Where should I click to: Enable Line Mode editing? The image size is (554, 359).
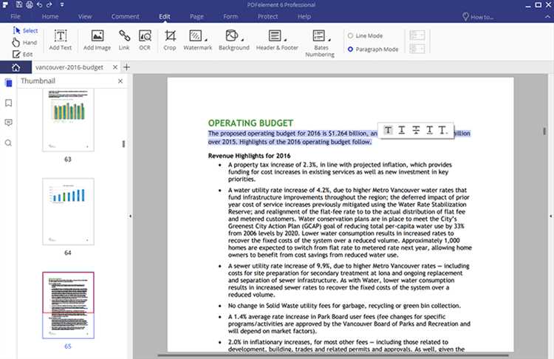pyautogui.click(x=350, y=35)
